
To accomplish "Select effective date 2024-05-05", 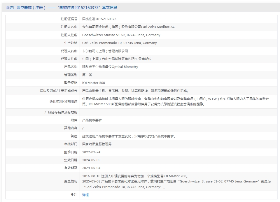I will click(91, 160).
